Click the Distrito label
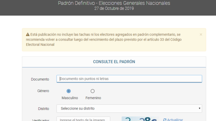Screen dimensions: 216x121 pos(44,109)
